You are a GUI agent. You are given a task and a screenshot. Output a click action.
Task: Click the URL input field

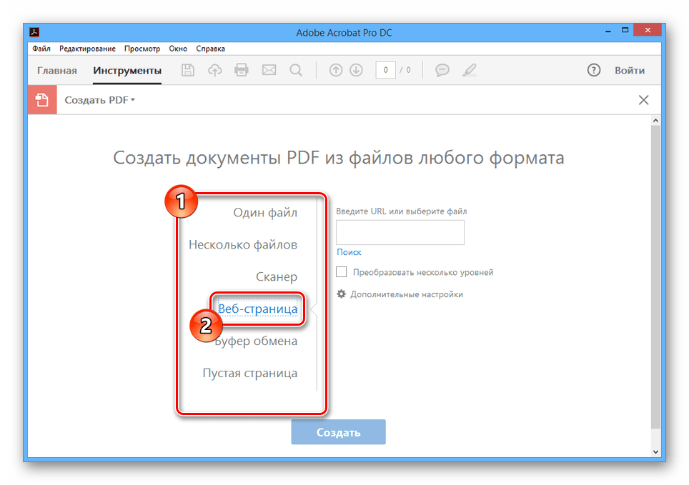point(400,232)
